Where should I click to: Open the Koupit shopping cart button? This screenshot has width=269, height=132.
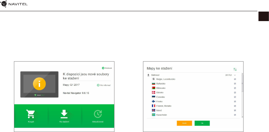click(x=31, y=116)
